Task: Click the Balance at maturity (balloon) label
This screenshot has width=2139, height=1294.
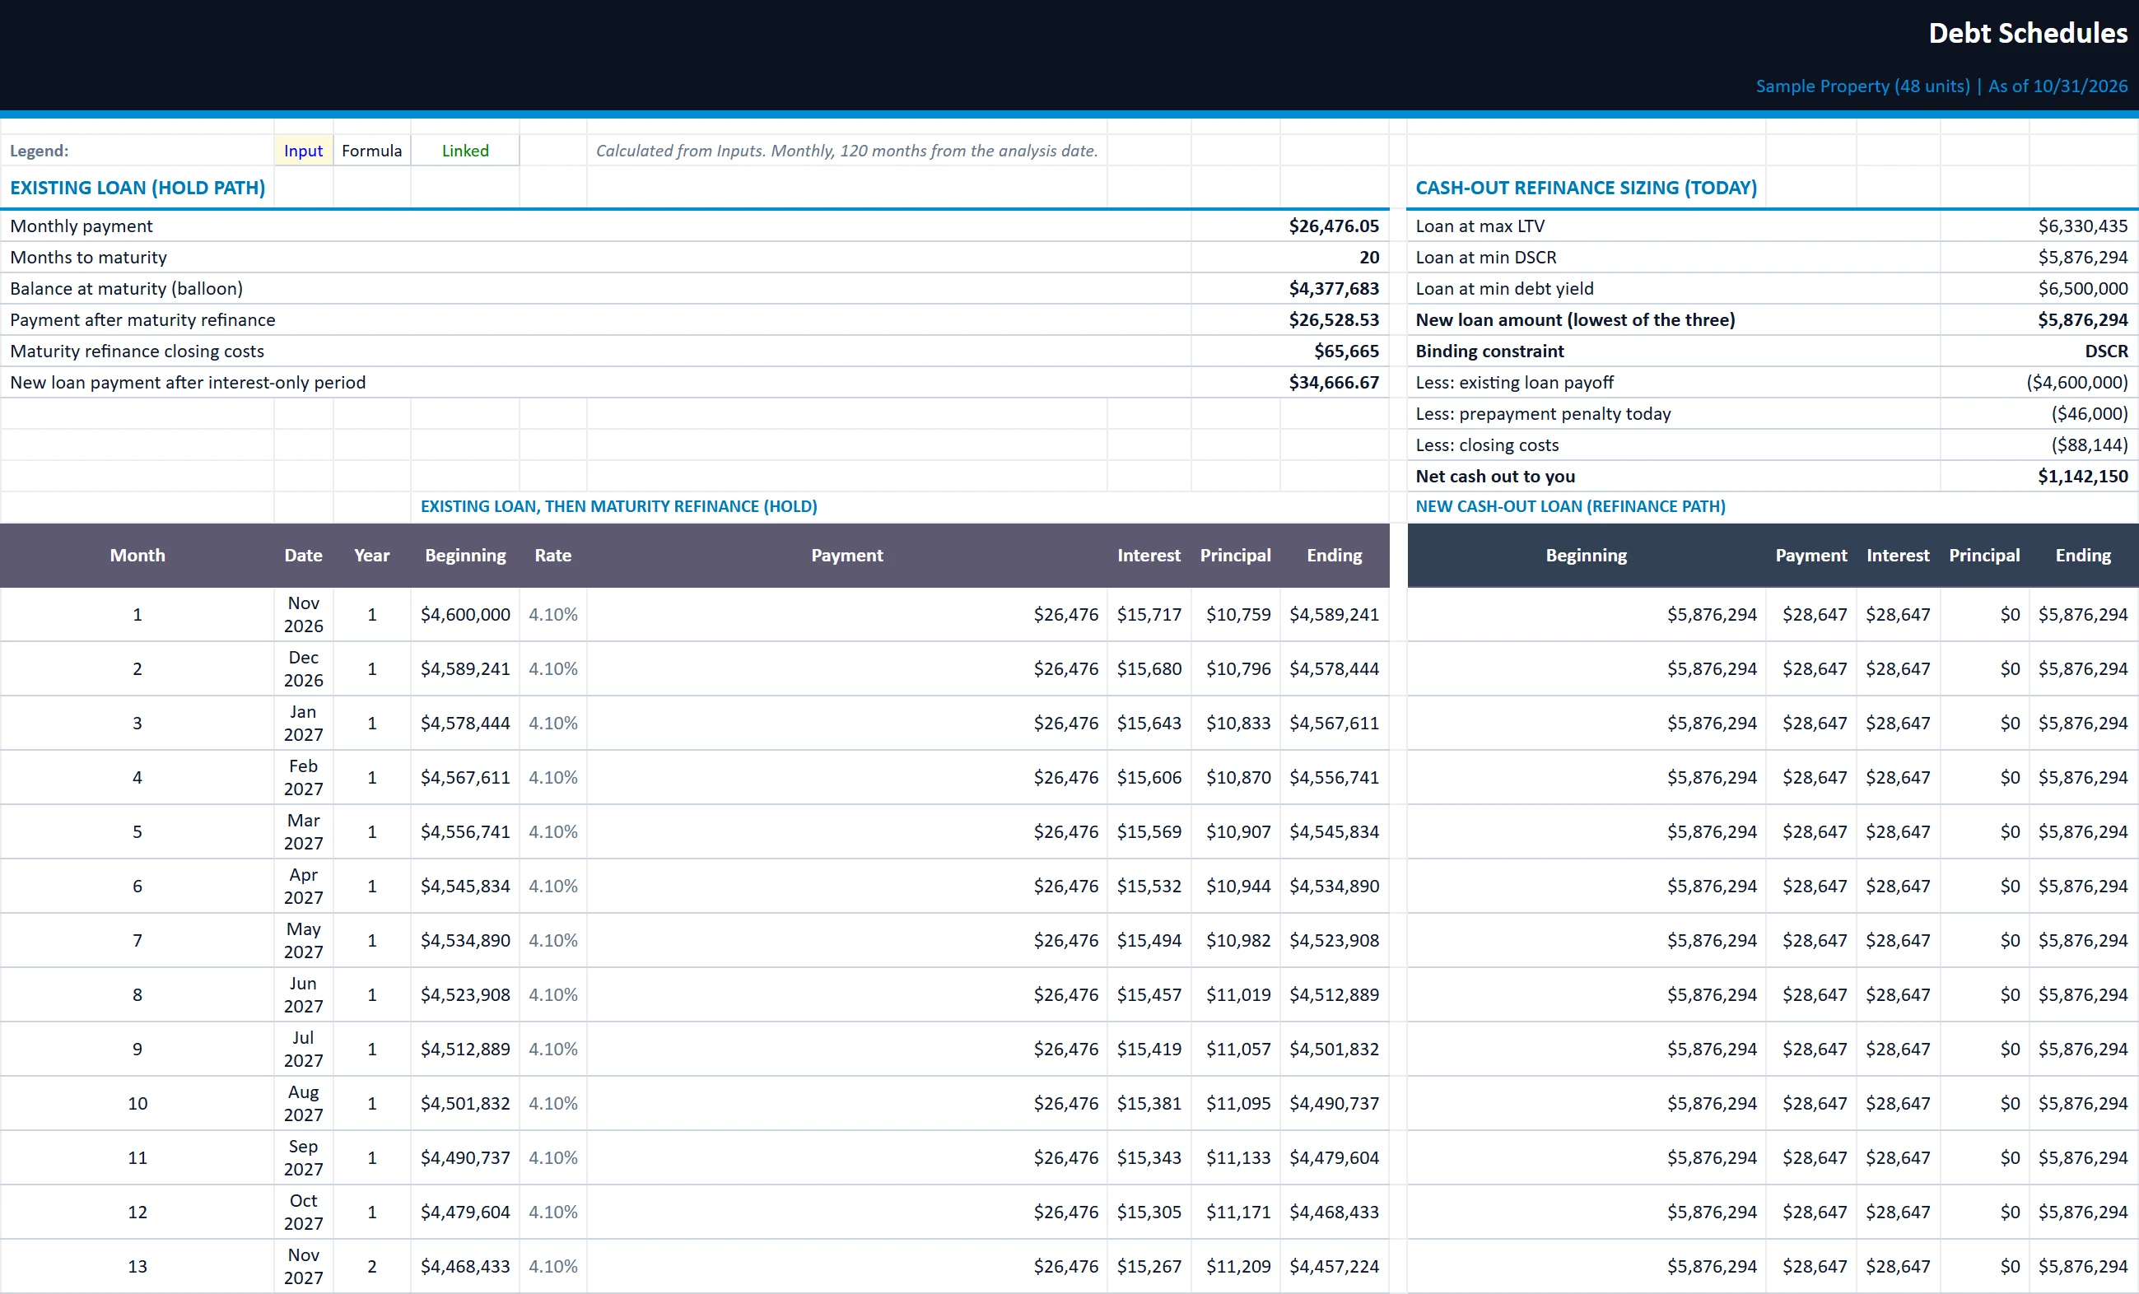Action: 127,288
